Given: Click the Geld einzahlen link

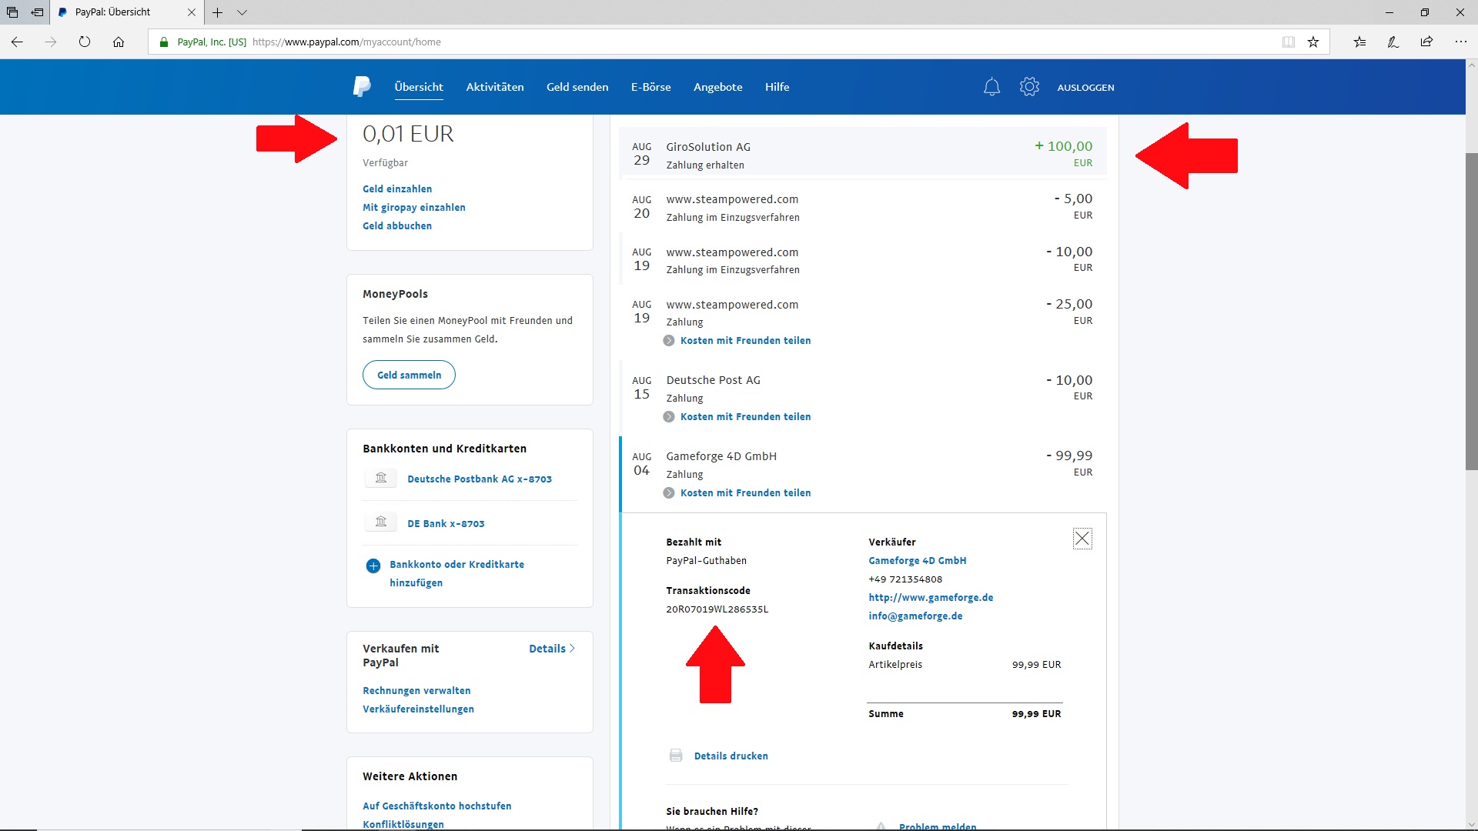Looking at the screenshot, I should [397, 189].
